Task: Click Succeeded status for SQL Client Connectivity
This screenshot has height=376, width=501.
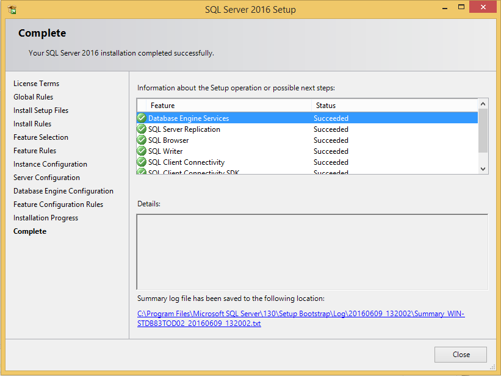Action: (x=331, y=162)
